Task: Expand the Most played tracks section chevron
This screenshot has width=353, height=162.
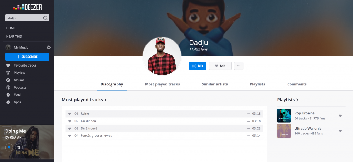Action: click(105, 100)
